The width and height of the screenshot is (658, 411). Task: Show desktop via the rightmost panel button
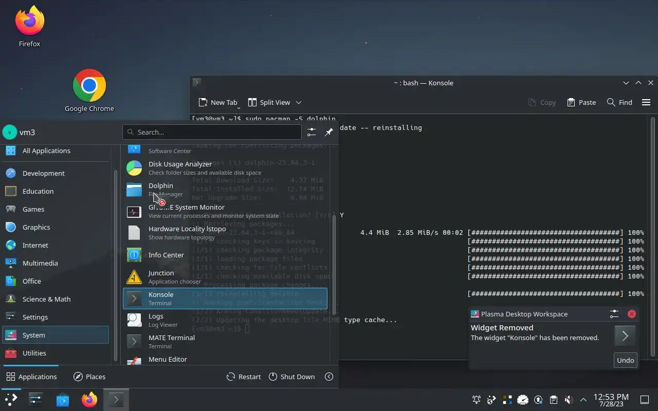(x=645, y=400)
